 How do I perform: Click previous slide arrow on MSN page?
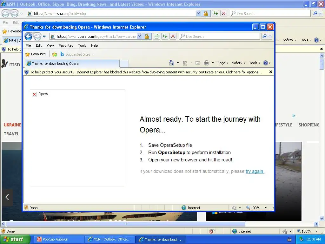point(7,197)
